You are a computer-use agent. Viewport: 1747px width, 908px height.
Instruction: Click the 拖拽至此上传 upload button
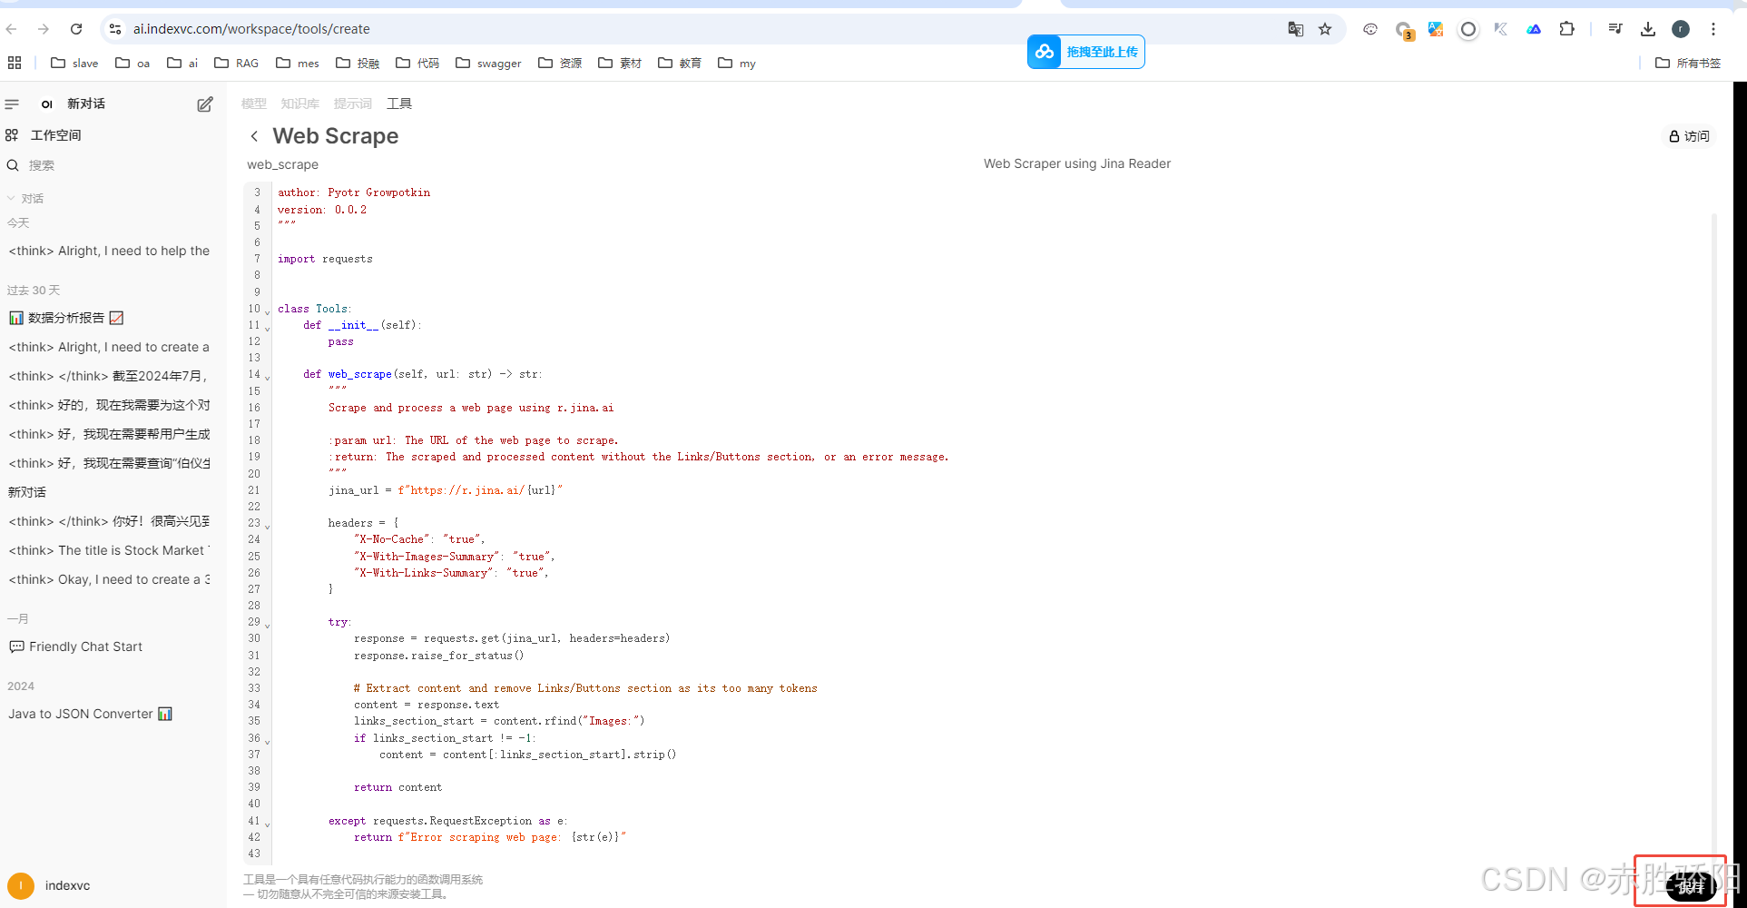pos(1085,52)
